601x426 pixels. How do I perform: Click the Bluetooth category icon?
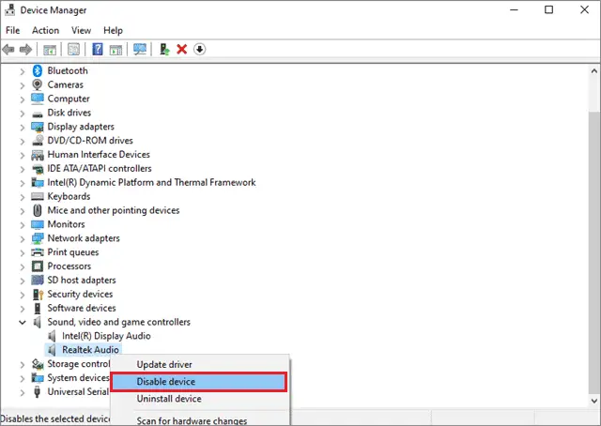pos(38,71)
